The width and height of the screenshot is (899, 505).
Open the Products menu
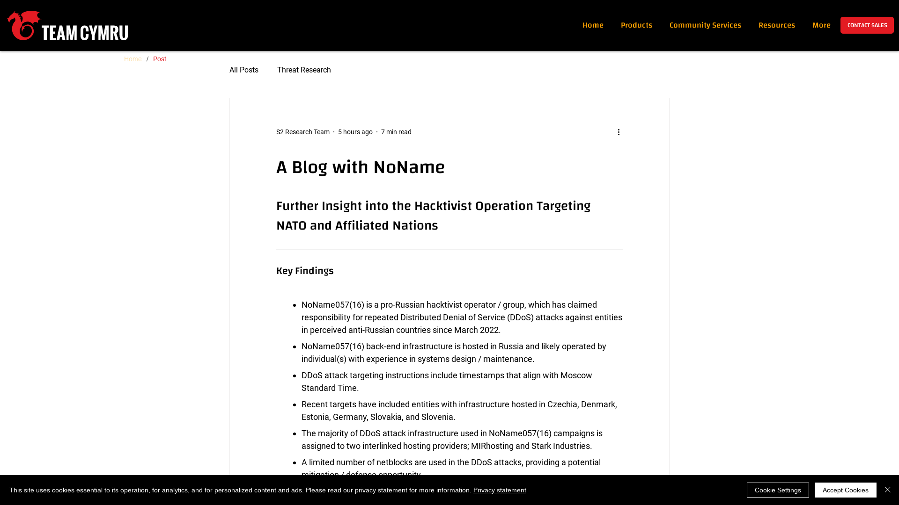(x=636, y=25)
